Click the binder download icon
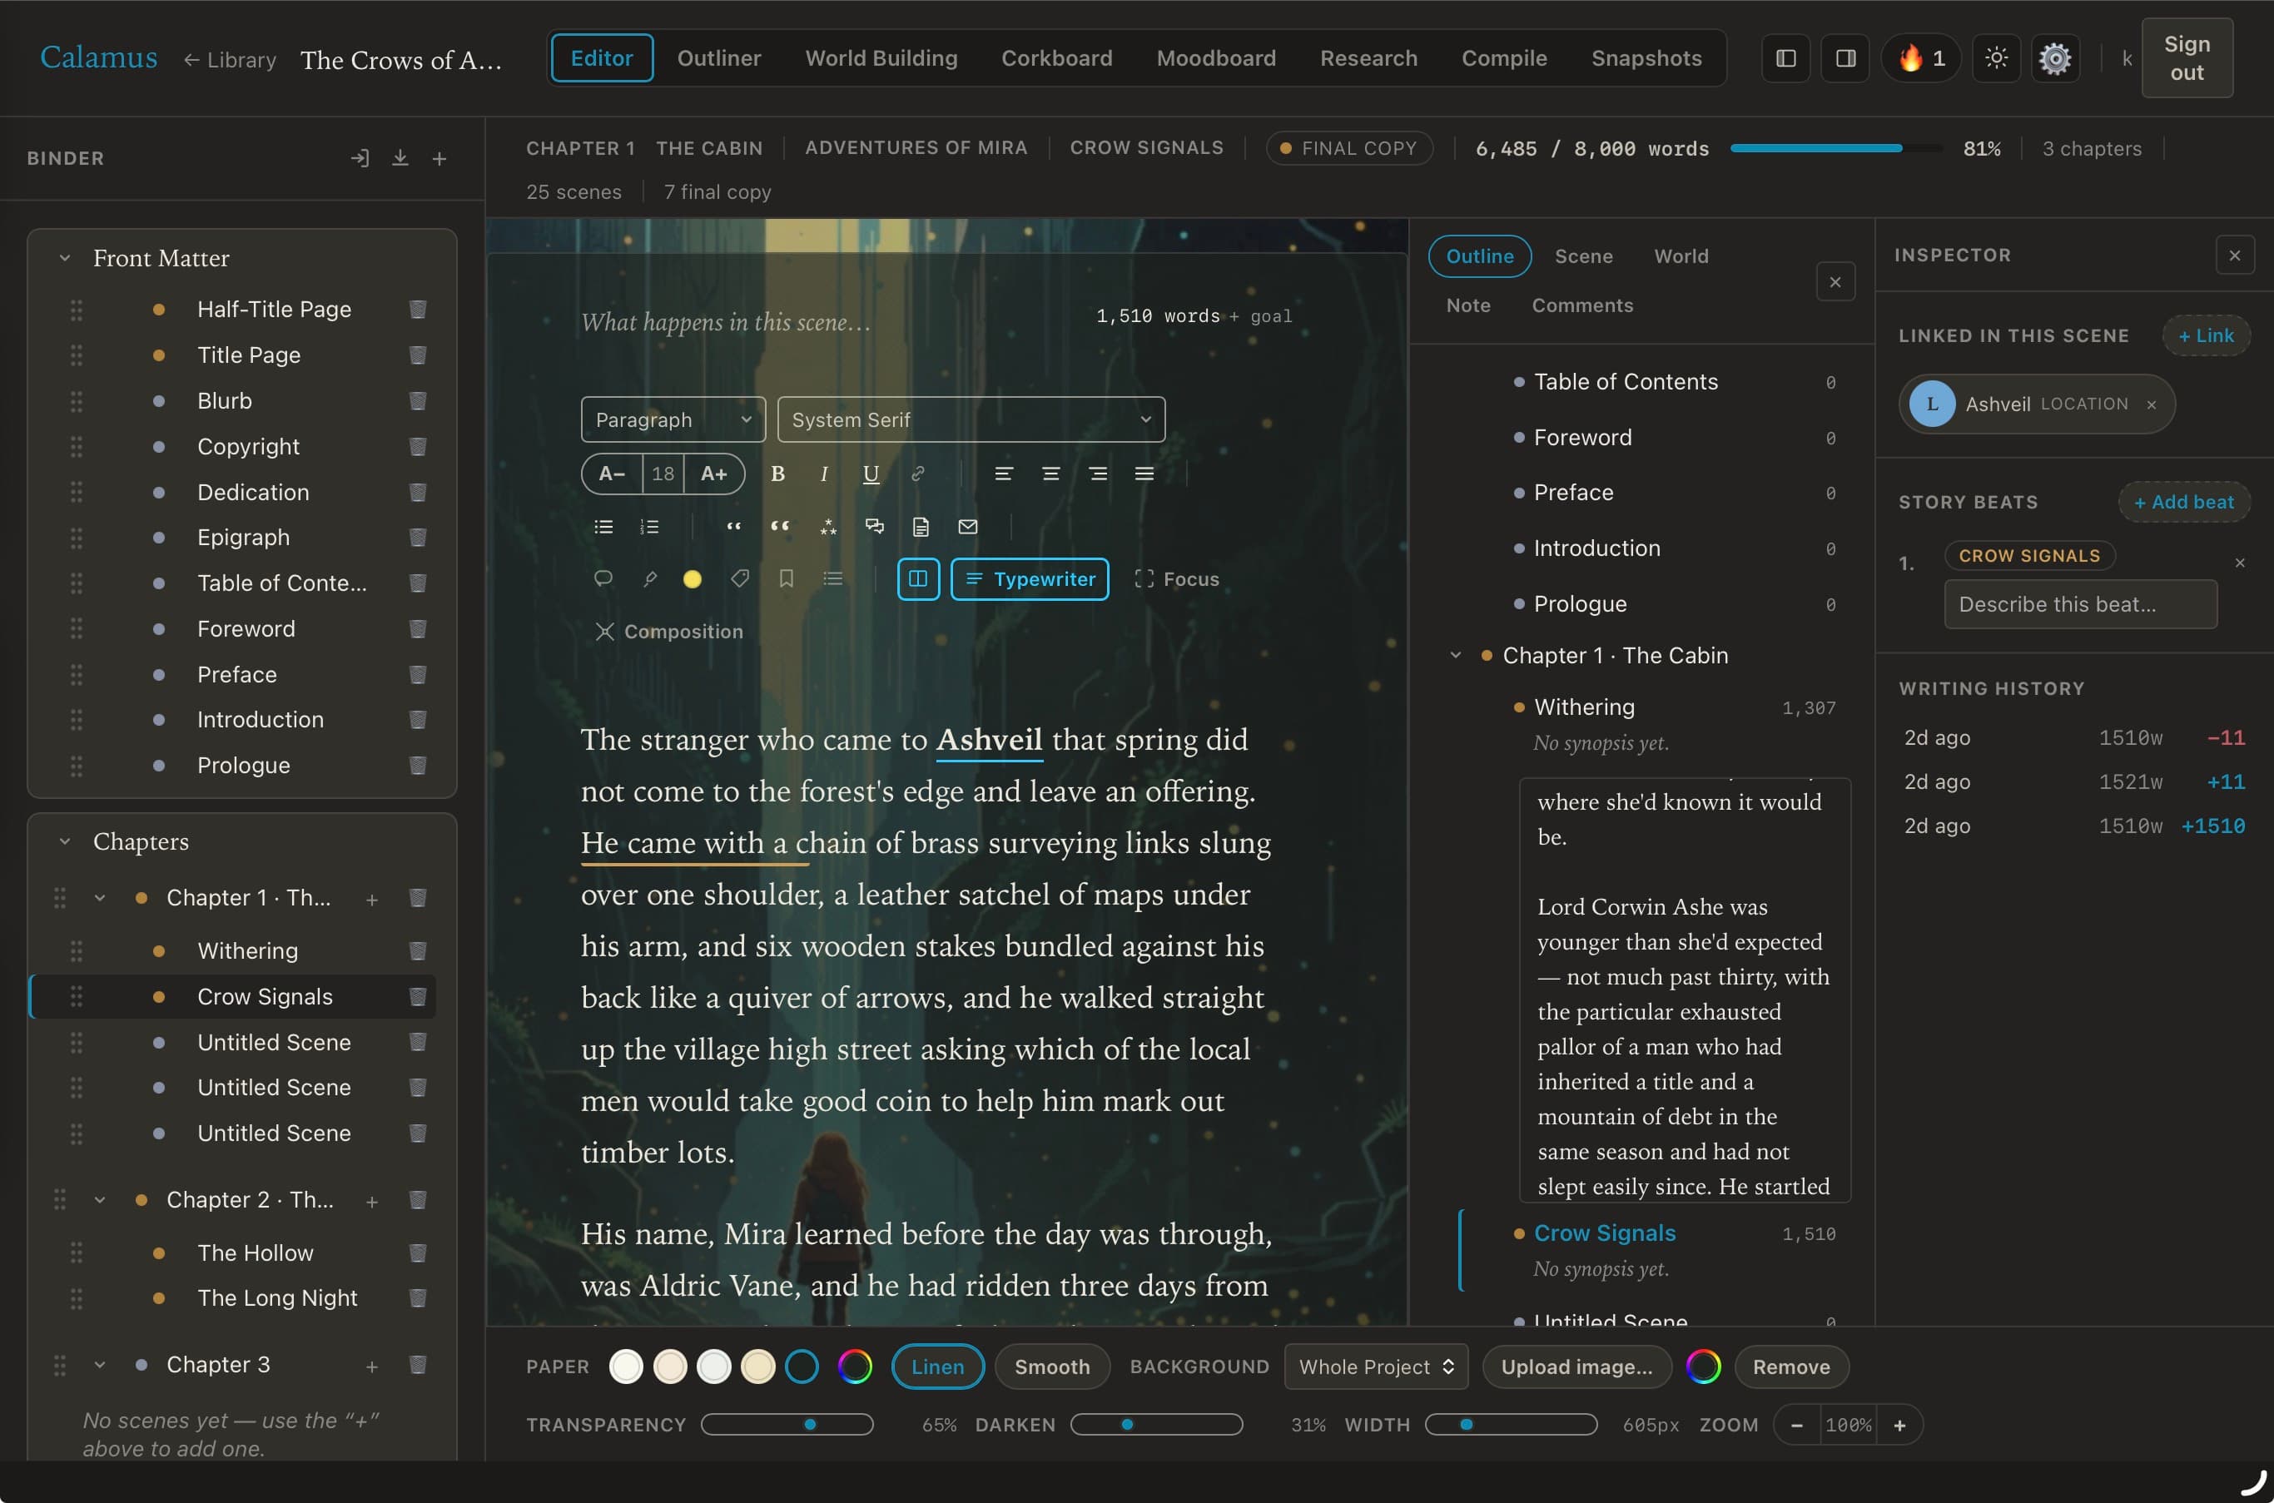2274x1503 pixels. coord(400,158)
